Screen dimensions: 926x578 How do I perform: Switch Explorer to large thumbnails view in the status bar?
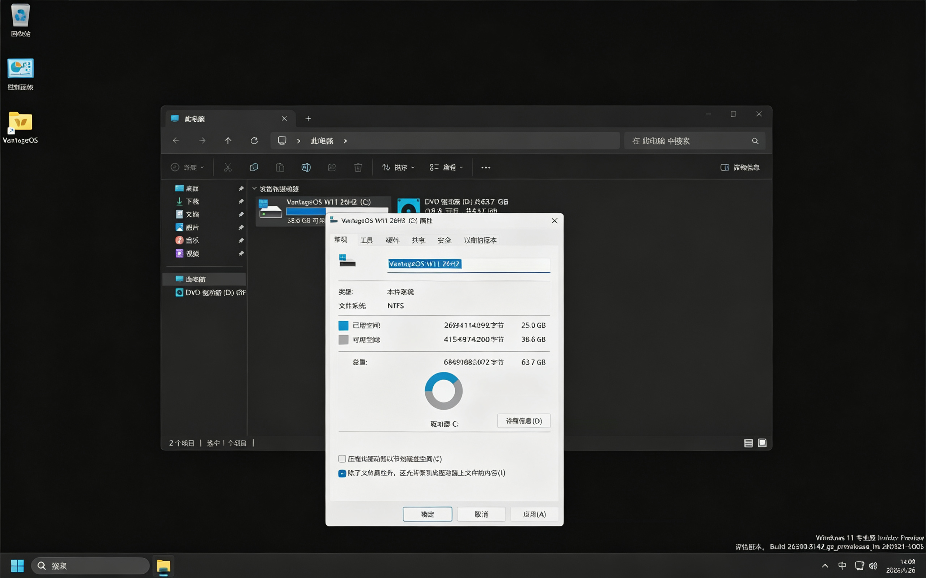pos(762,443)
